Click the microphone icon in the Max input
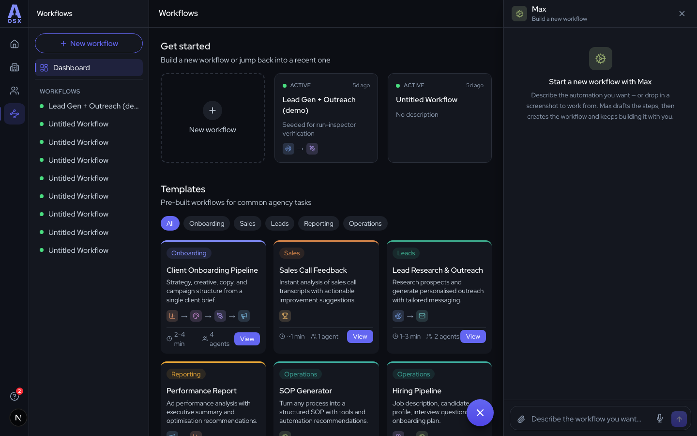 660,419
